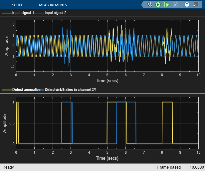This screenshot has height=171, width=205.
Task: Click the Amplitude axis label of the lower plot
Action: point(4,123)
